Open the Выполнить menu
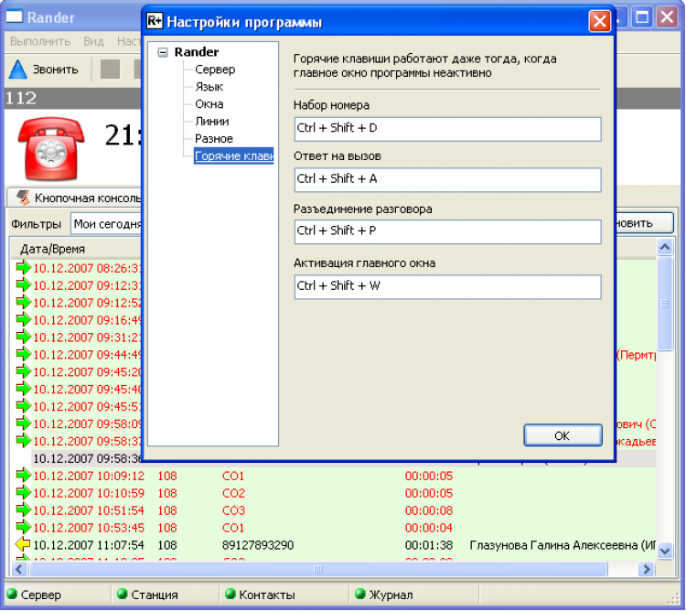 (x=40, y=41)
